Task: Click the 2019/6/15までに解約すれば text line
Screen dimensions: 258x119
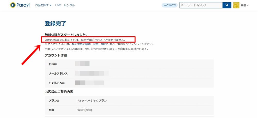Action: click(85, 40)
